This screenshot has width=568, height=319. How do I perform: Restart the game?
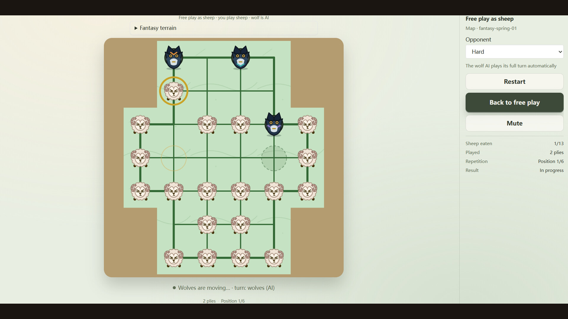(514, 82)
